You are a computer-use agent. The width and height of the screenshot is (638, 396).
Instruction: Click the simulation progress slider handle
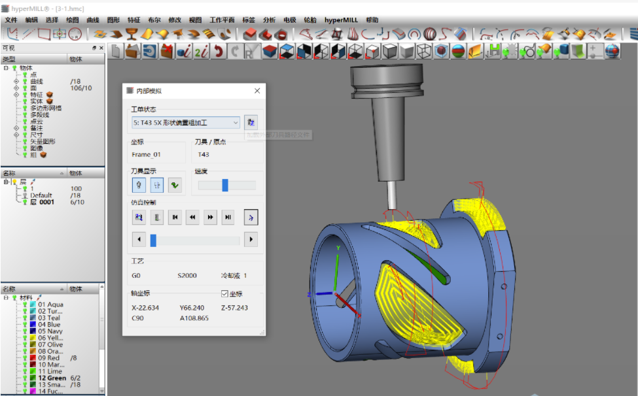coord(153,240)
